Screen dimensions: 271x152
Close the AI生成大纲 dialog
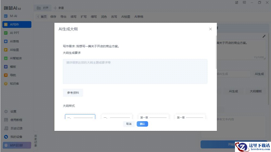coord(210,29)
